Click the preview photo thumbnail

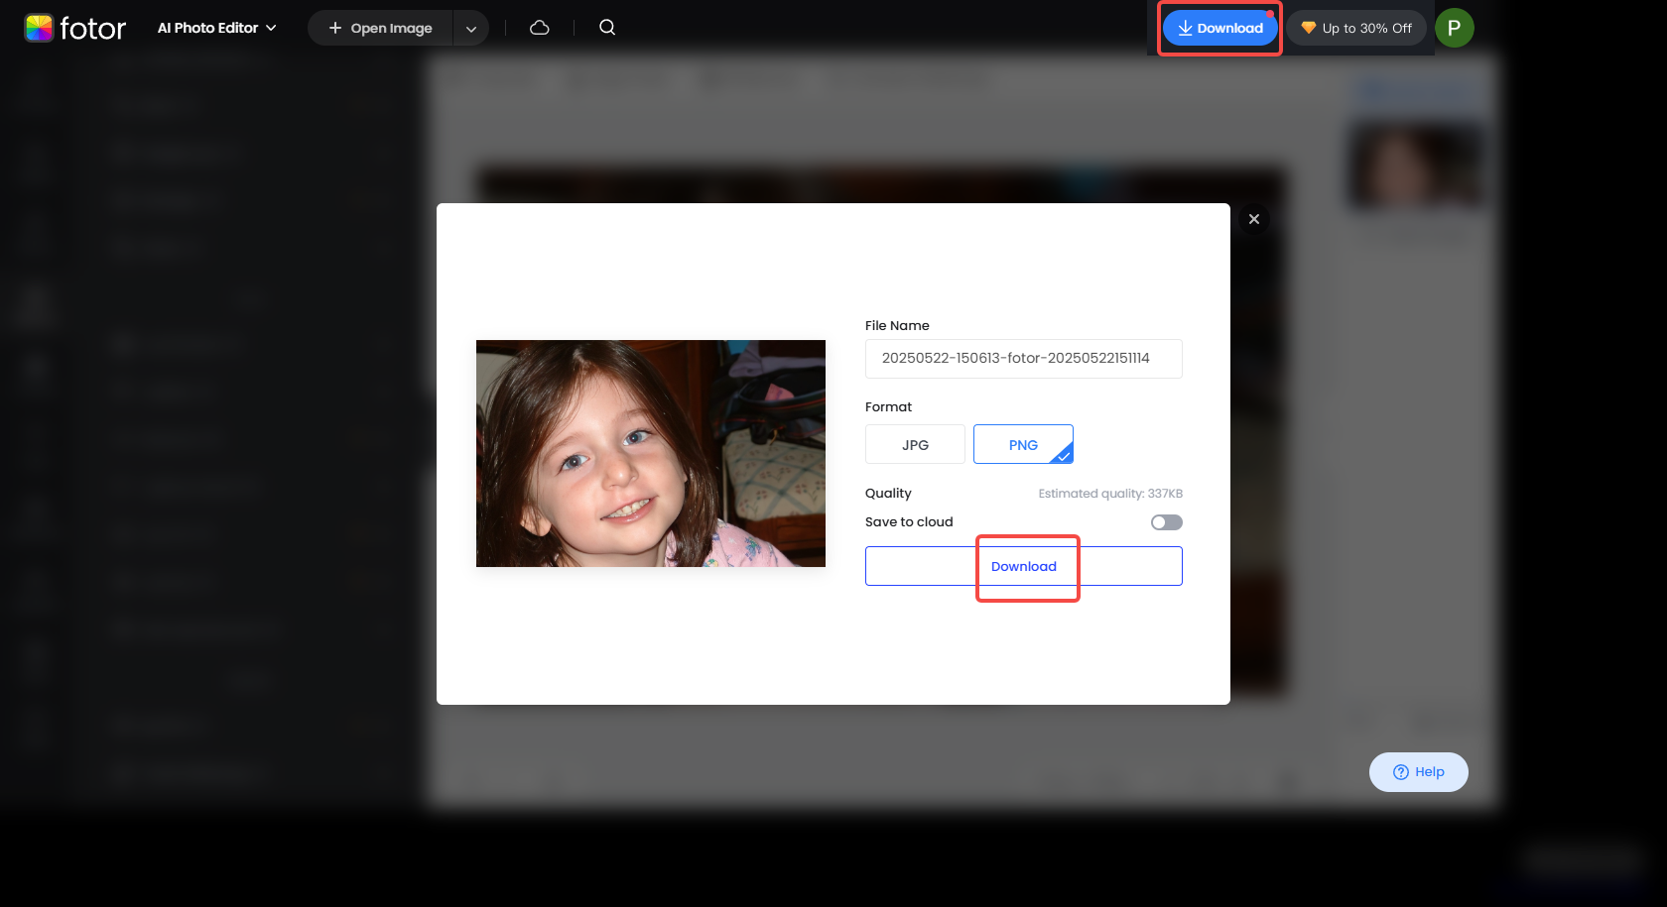click(x=651, y=454)
